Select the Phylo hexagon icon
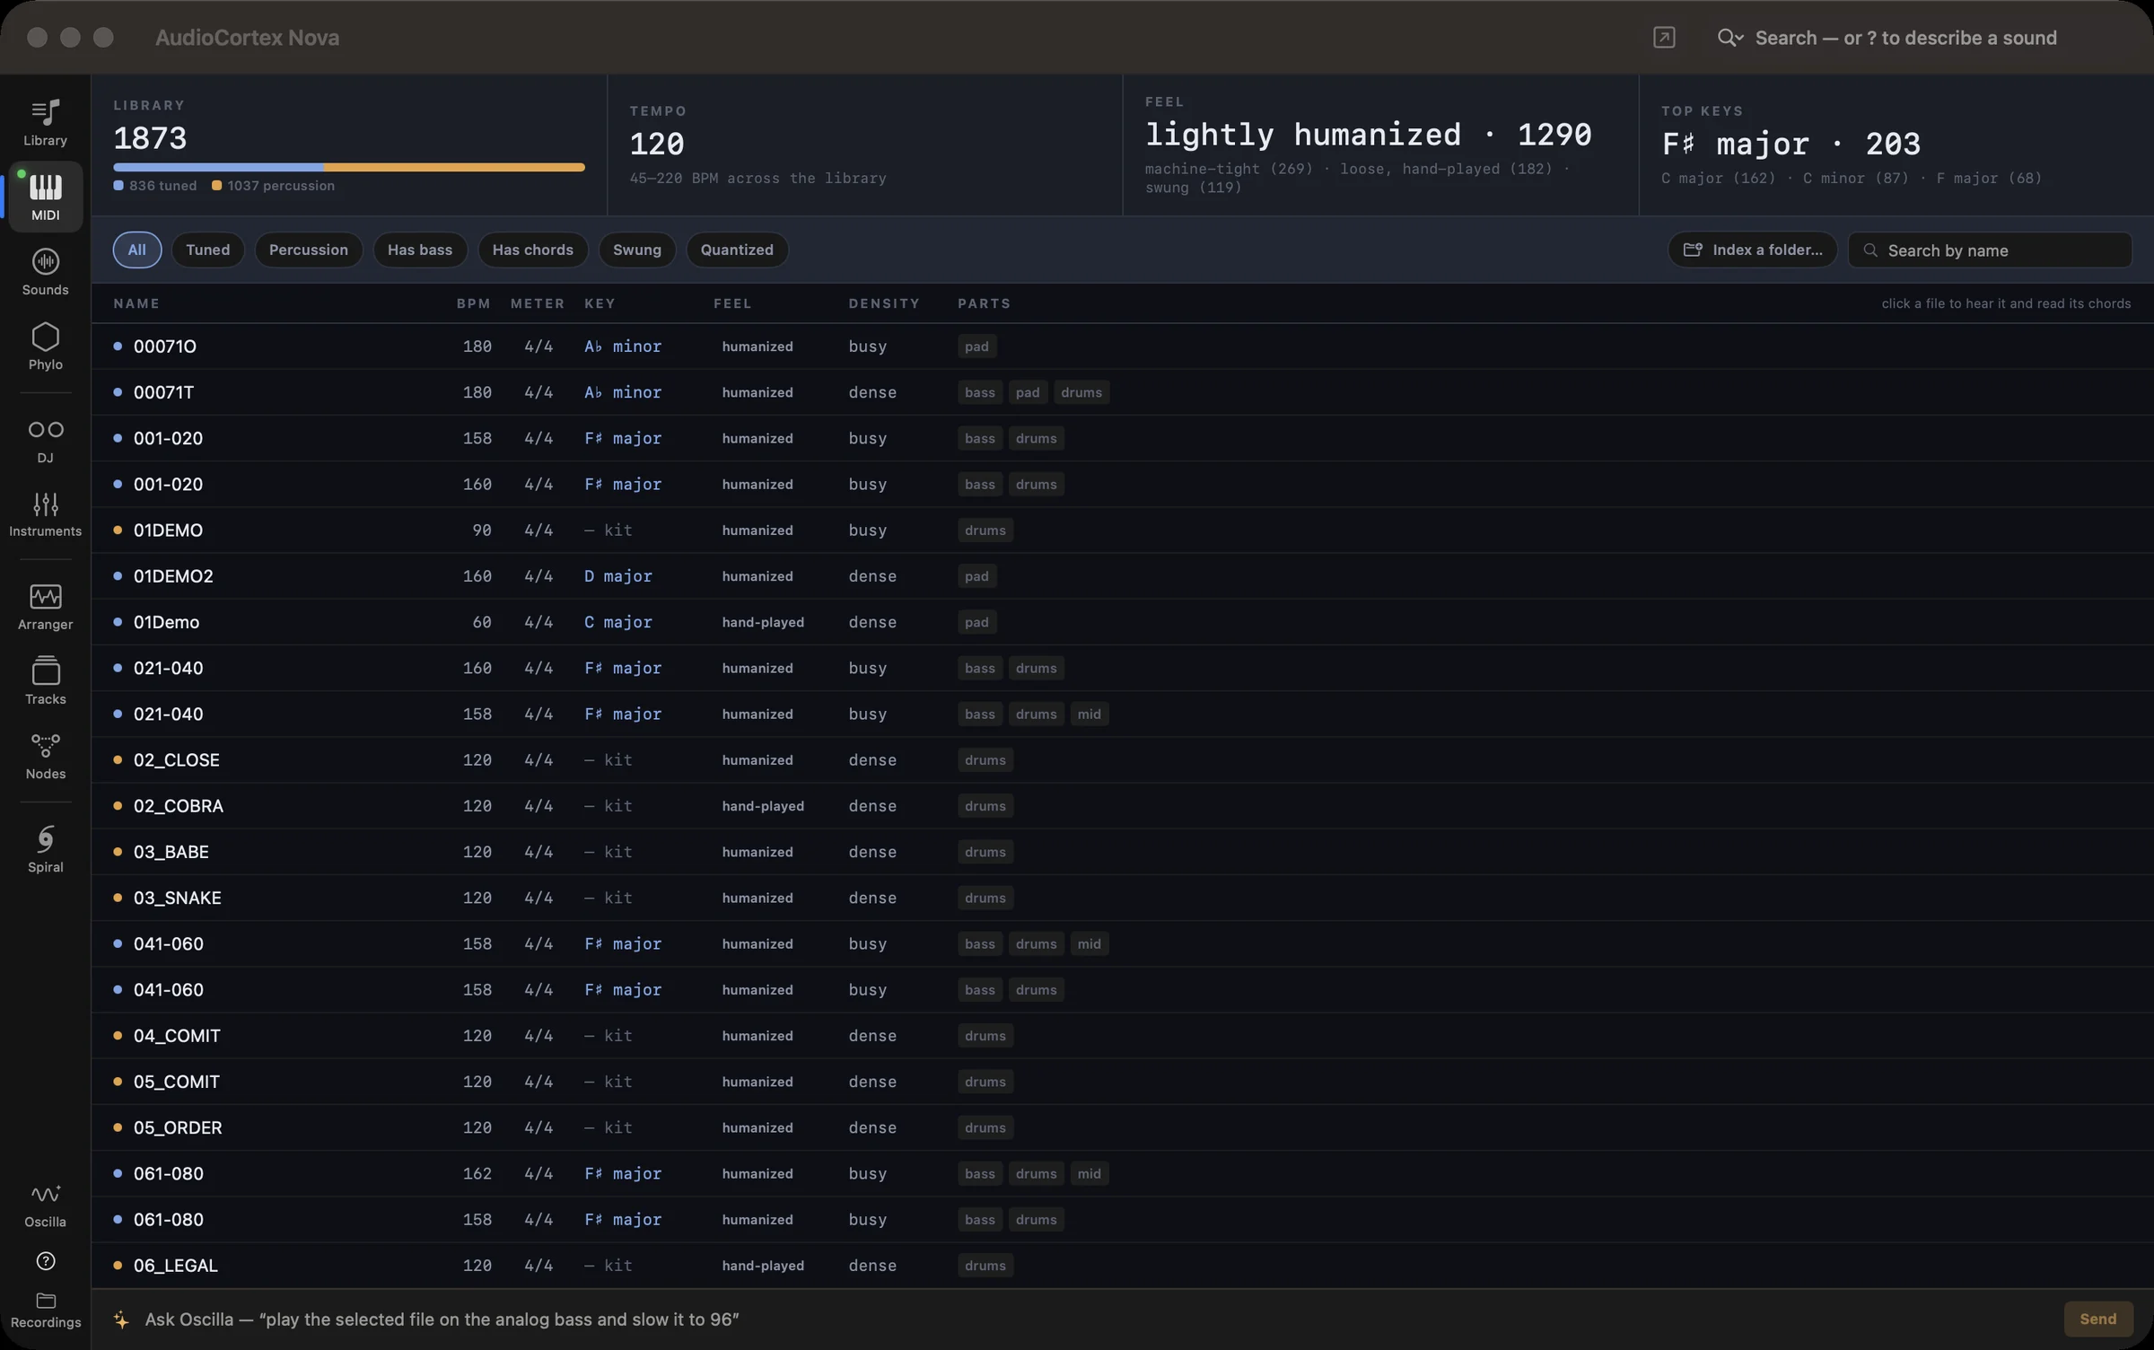This screenshot has height=1350, width=2154. (45, 346)
